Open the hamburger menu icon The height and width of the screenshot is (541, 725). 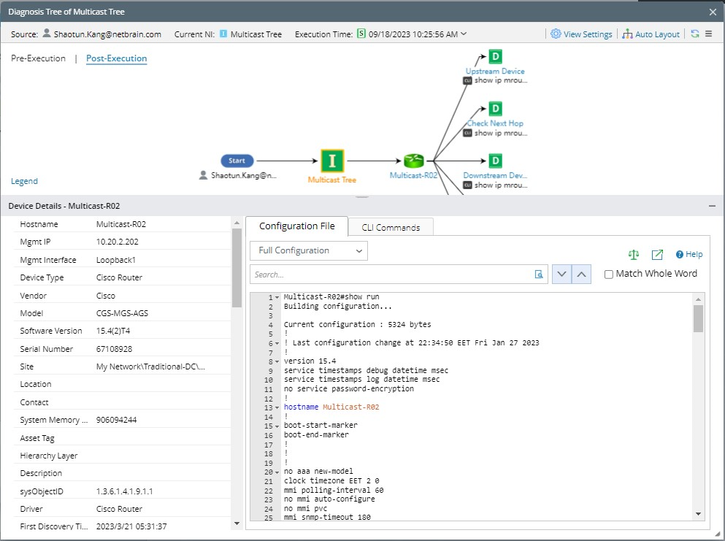pos(708,34)
